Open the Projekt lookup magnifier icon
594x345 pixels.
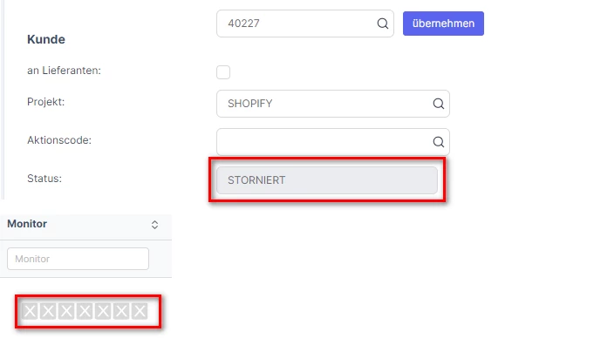point(438,104)
